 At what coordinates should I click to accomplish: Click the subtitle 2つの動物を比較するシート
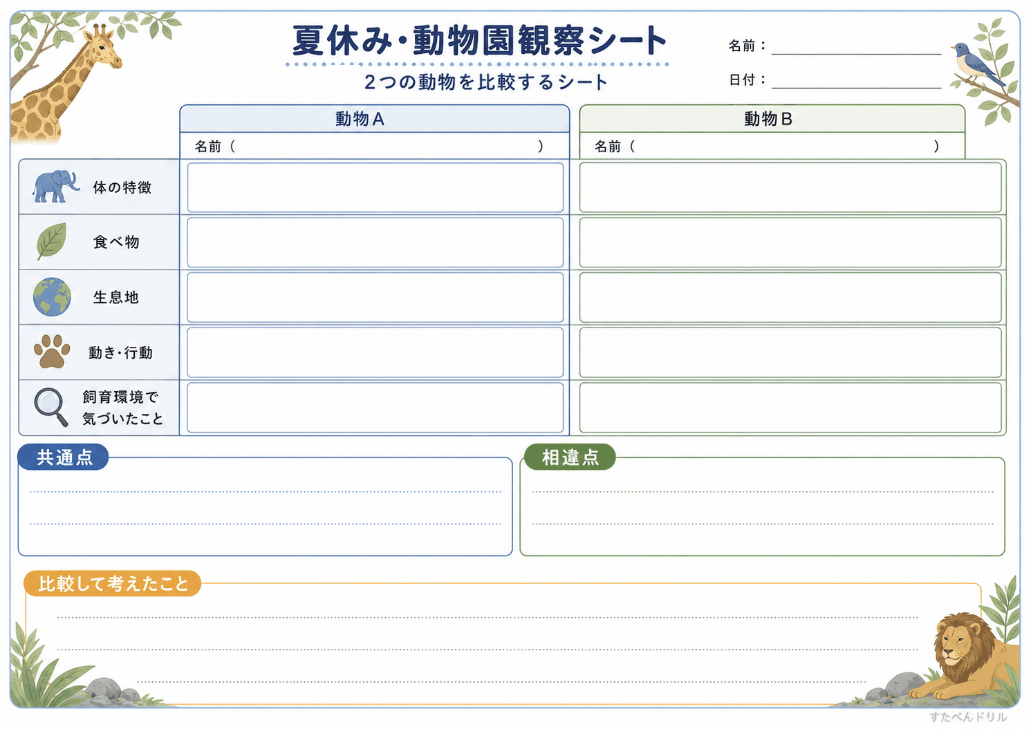point(485,82)
